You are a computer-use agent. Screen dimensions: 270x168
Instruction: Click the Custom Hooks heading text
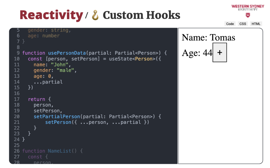point(141,15)
